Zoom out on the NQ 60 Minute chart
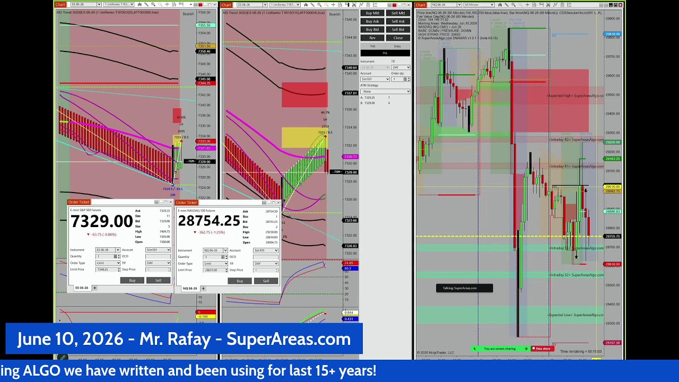This screenshot has height=382, width=679. (x=520, y=5)
